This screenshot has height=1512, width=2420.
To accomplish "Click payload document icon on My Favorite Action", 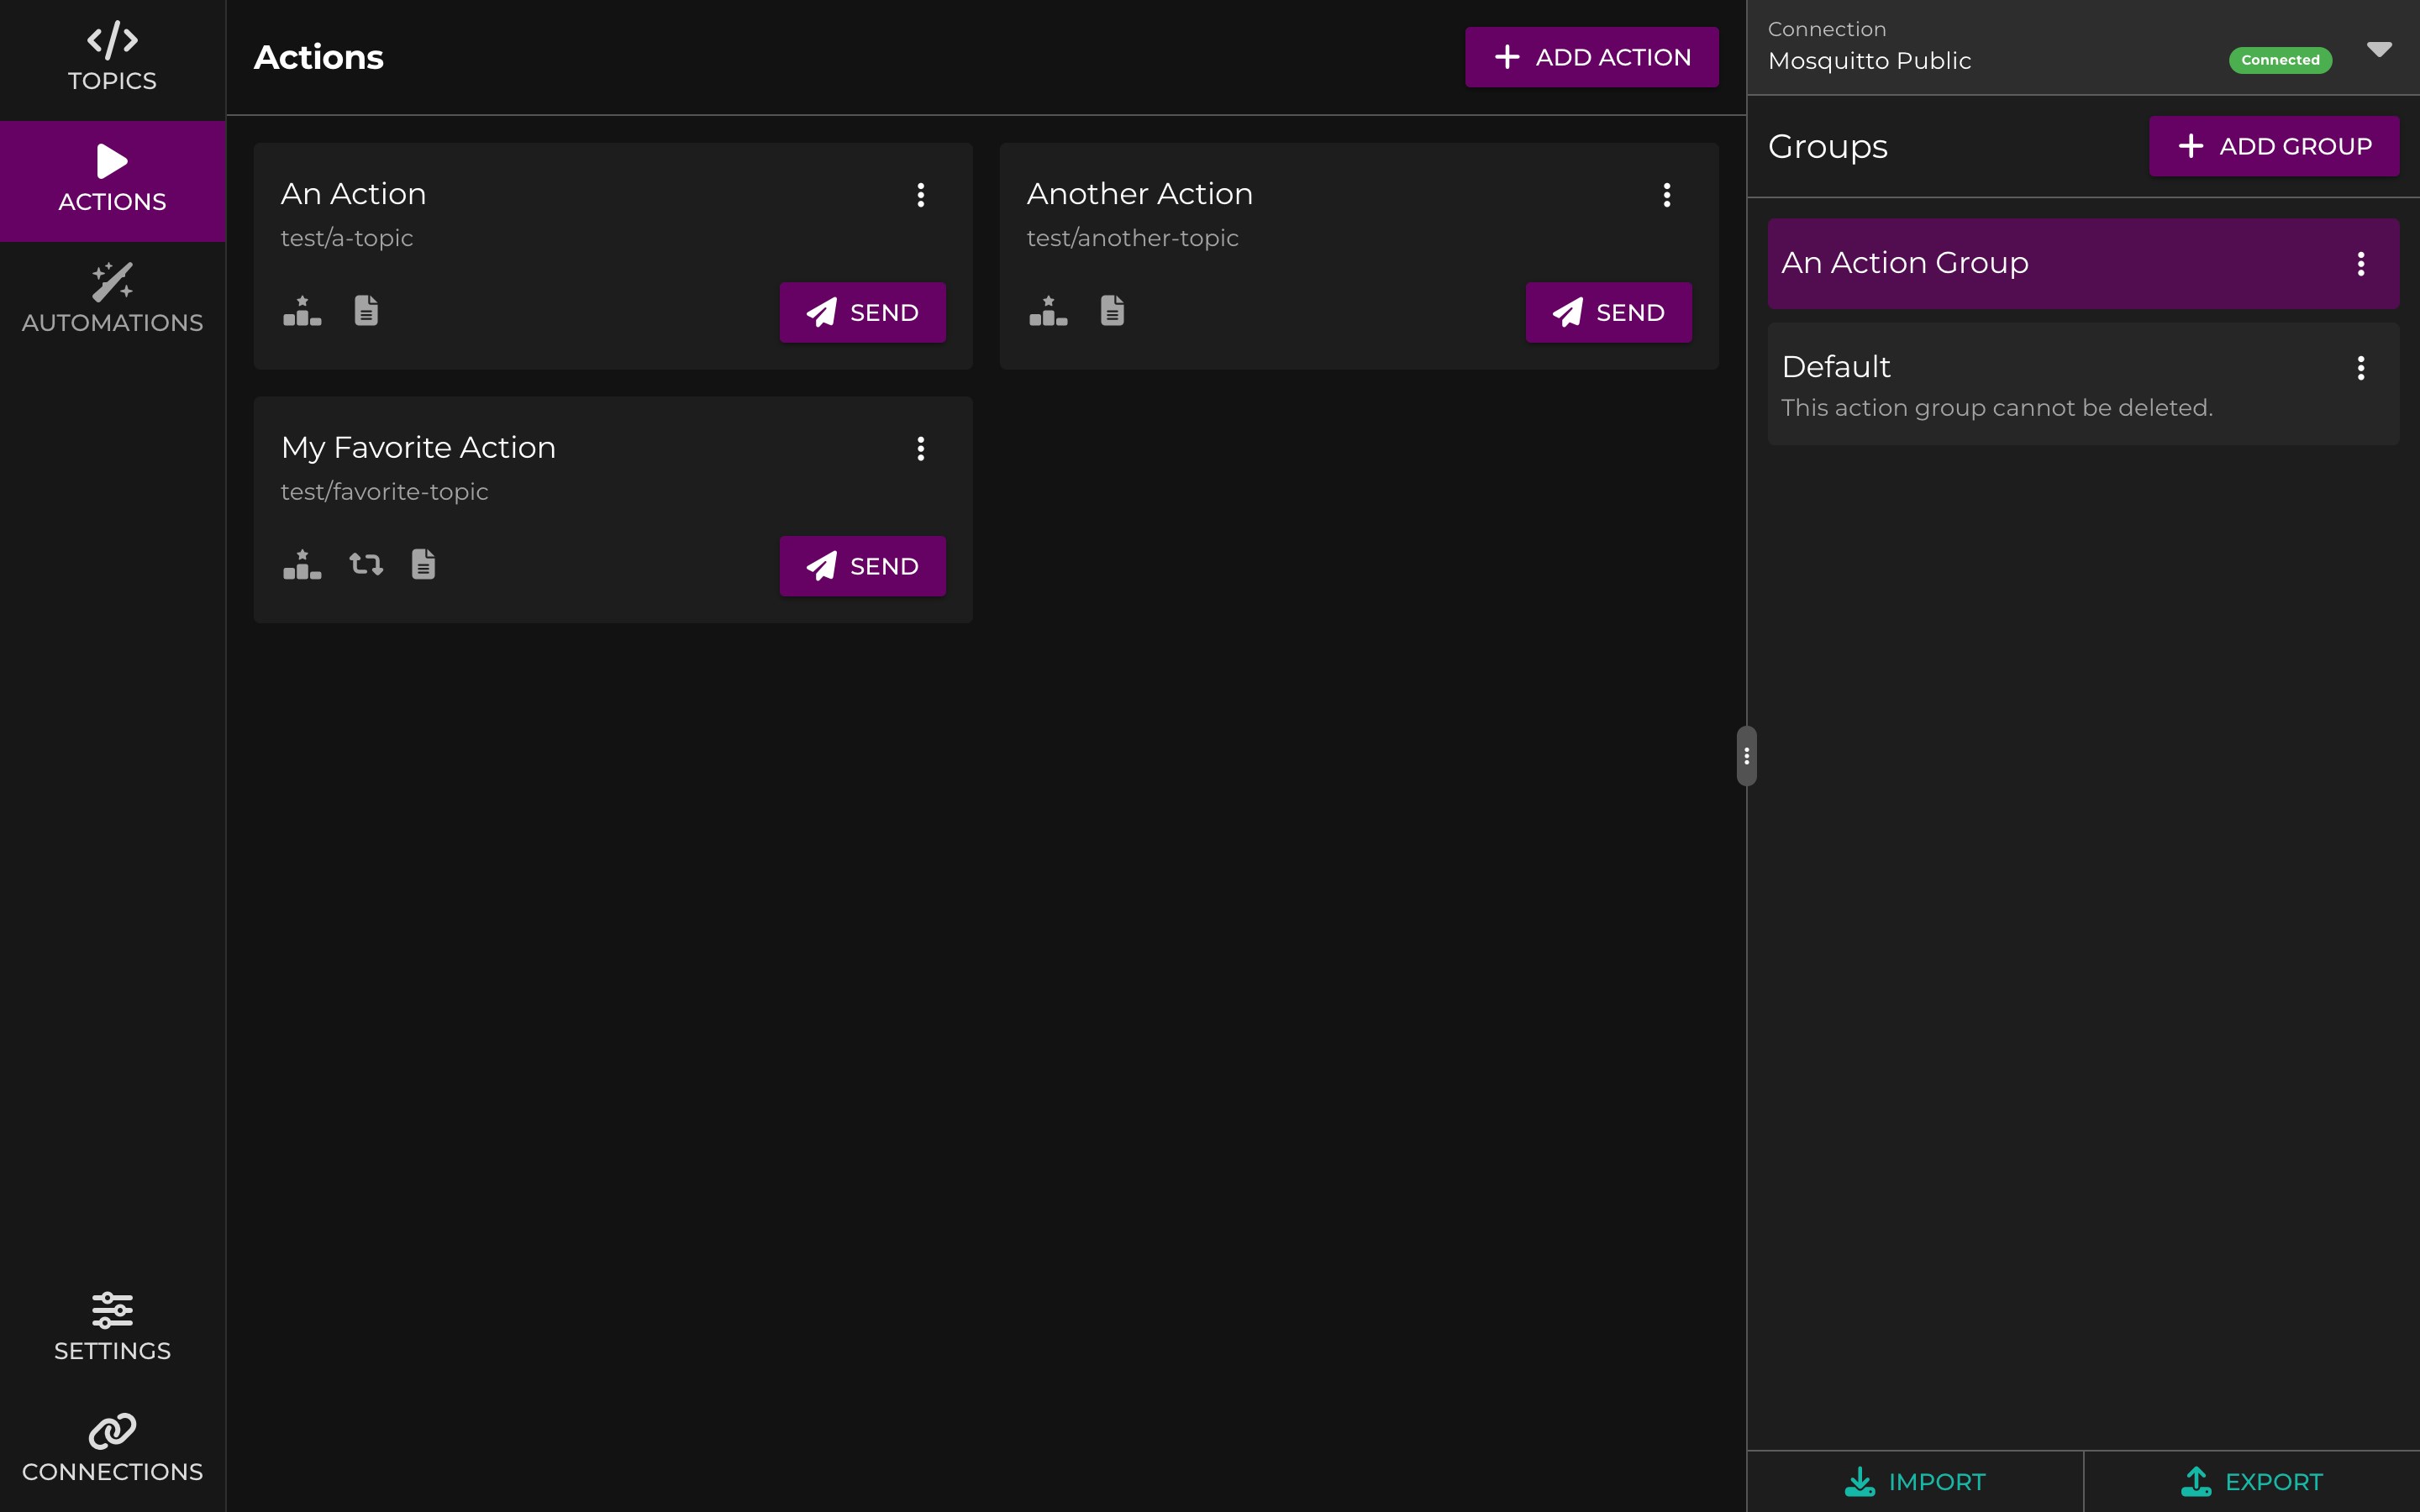I will coord(423,564).
